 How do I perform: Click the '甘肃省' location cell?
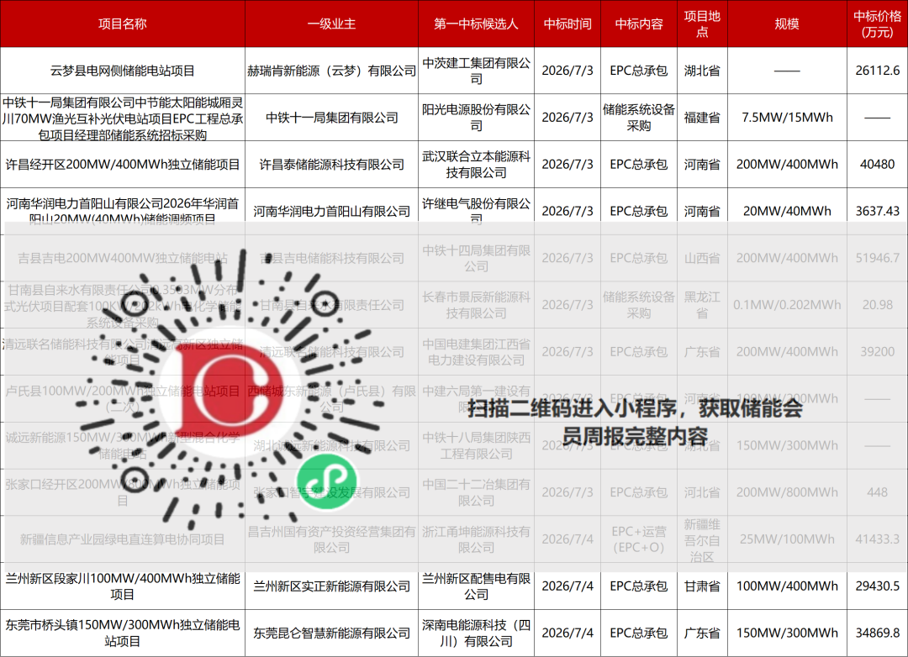point(702,586)
